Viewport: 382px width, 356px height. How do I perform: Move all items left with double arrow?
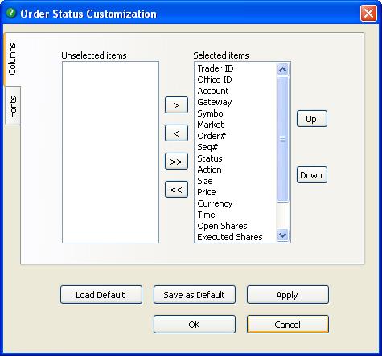176,190
